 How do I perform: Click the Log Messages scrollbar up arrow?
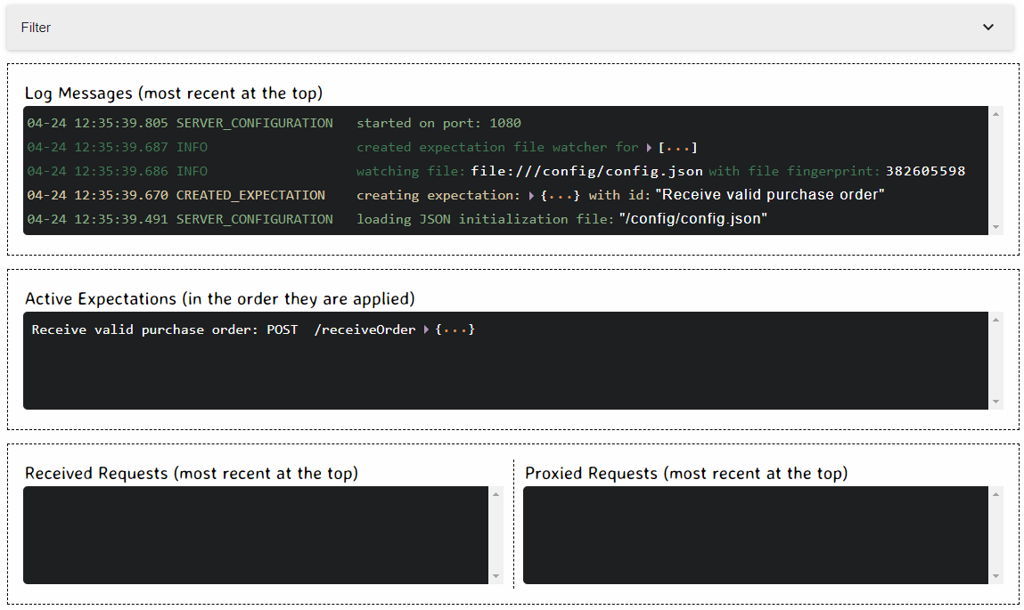pyautogui.click(x=995, y=114)
